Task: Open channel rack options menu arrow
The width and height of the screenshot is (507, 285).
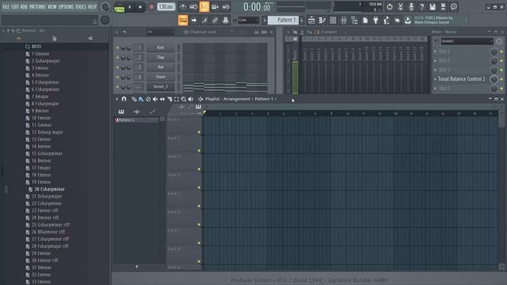Action: pyautogui.click(x=117, y=32)
